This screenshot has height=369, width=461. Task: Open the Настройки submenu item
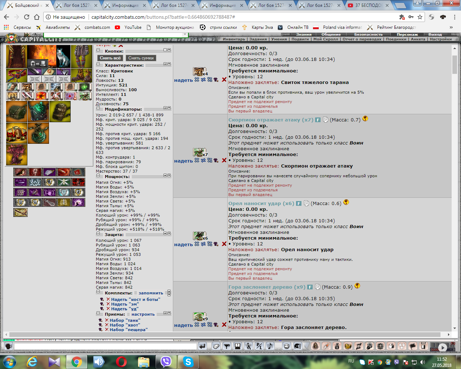(440, 39)
